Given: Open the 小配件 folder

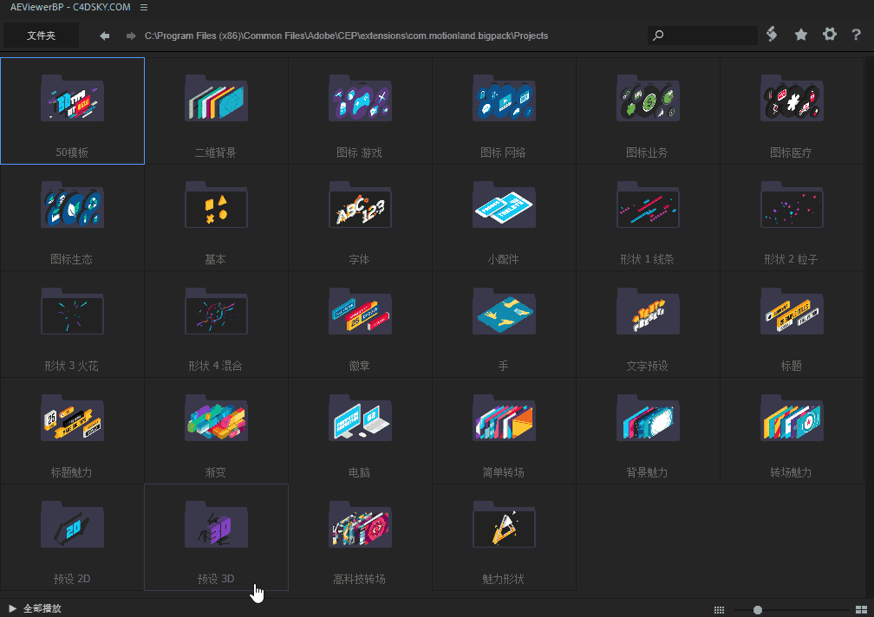Looking at the screenshot, I should click(504, 218).
